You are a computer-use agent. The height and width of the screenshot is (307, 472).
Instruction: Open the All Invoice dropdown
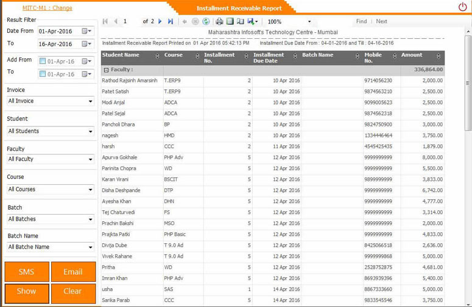click(51, 101)
